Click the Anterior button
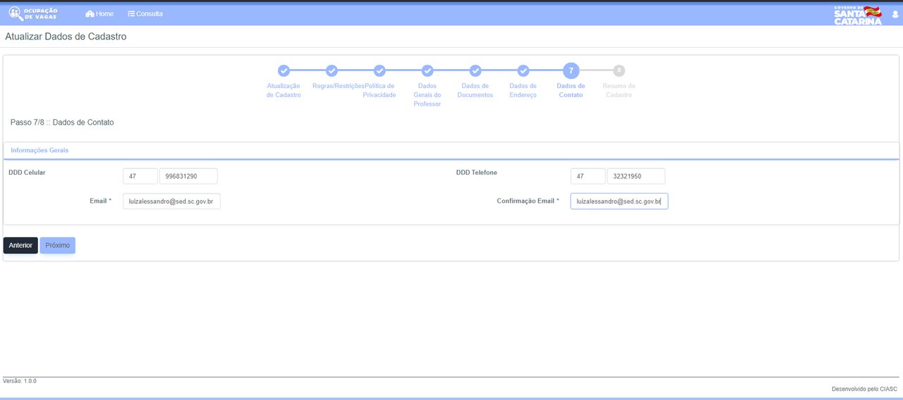Screen dimensions: 903x400 (20, 245)
